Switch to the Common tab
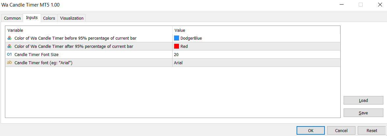 12,18
